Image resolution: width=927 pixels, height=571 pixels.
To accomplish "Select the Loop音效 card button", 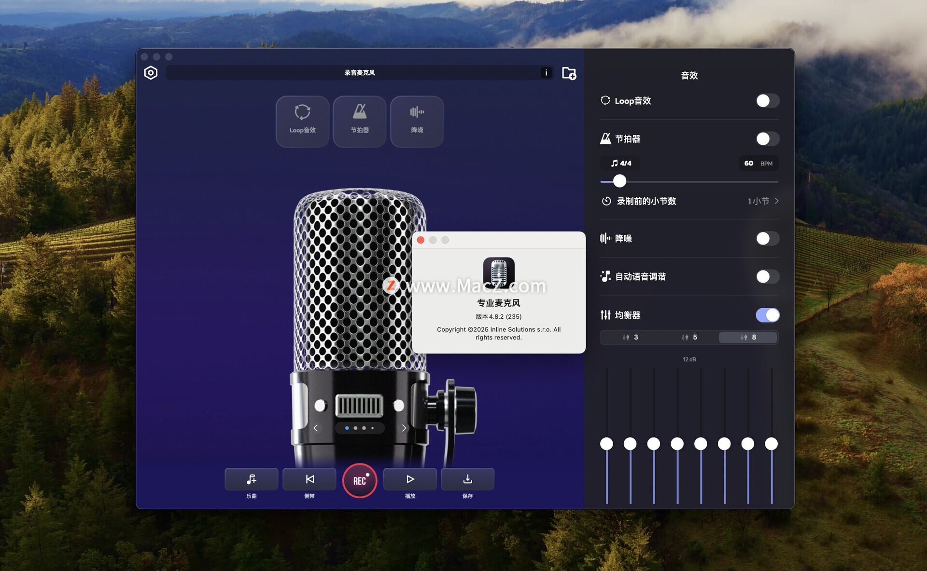I will point(303,122).
